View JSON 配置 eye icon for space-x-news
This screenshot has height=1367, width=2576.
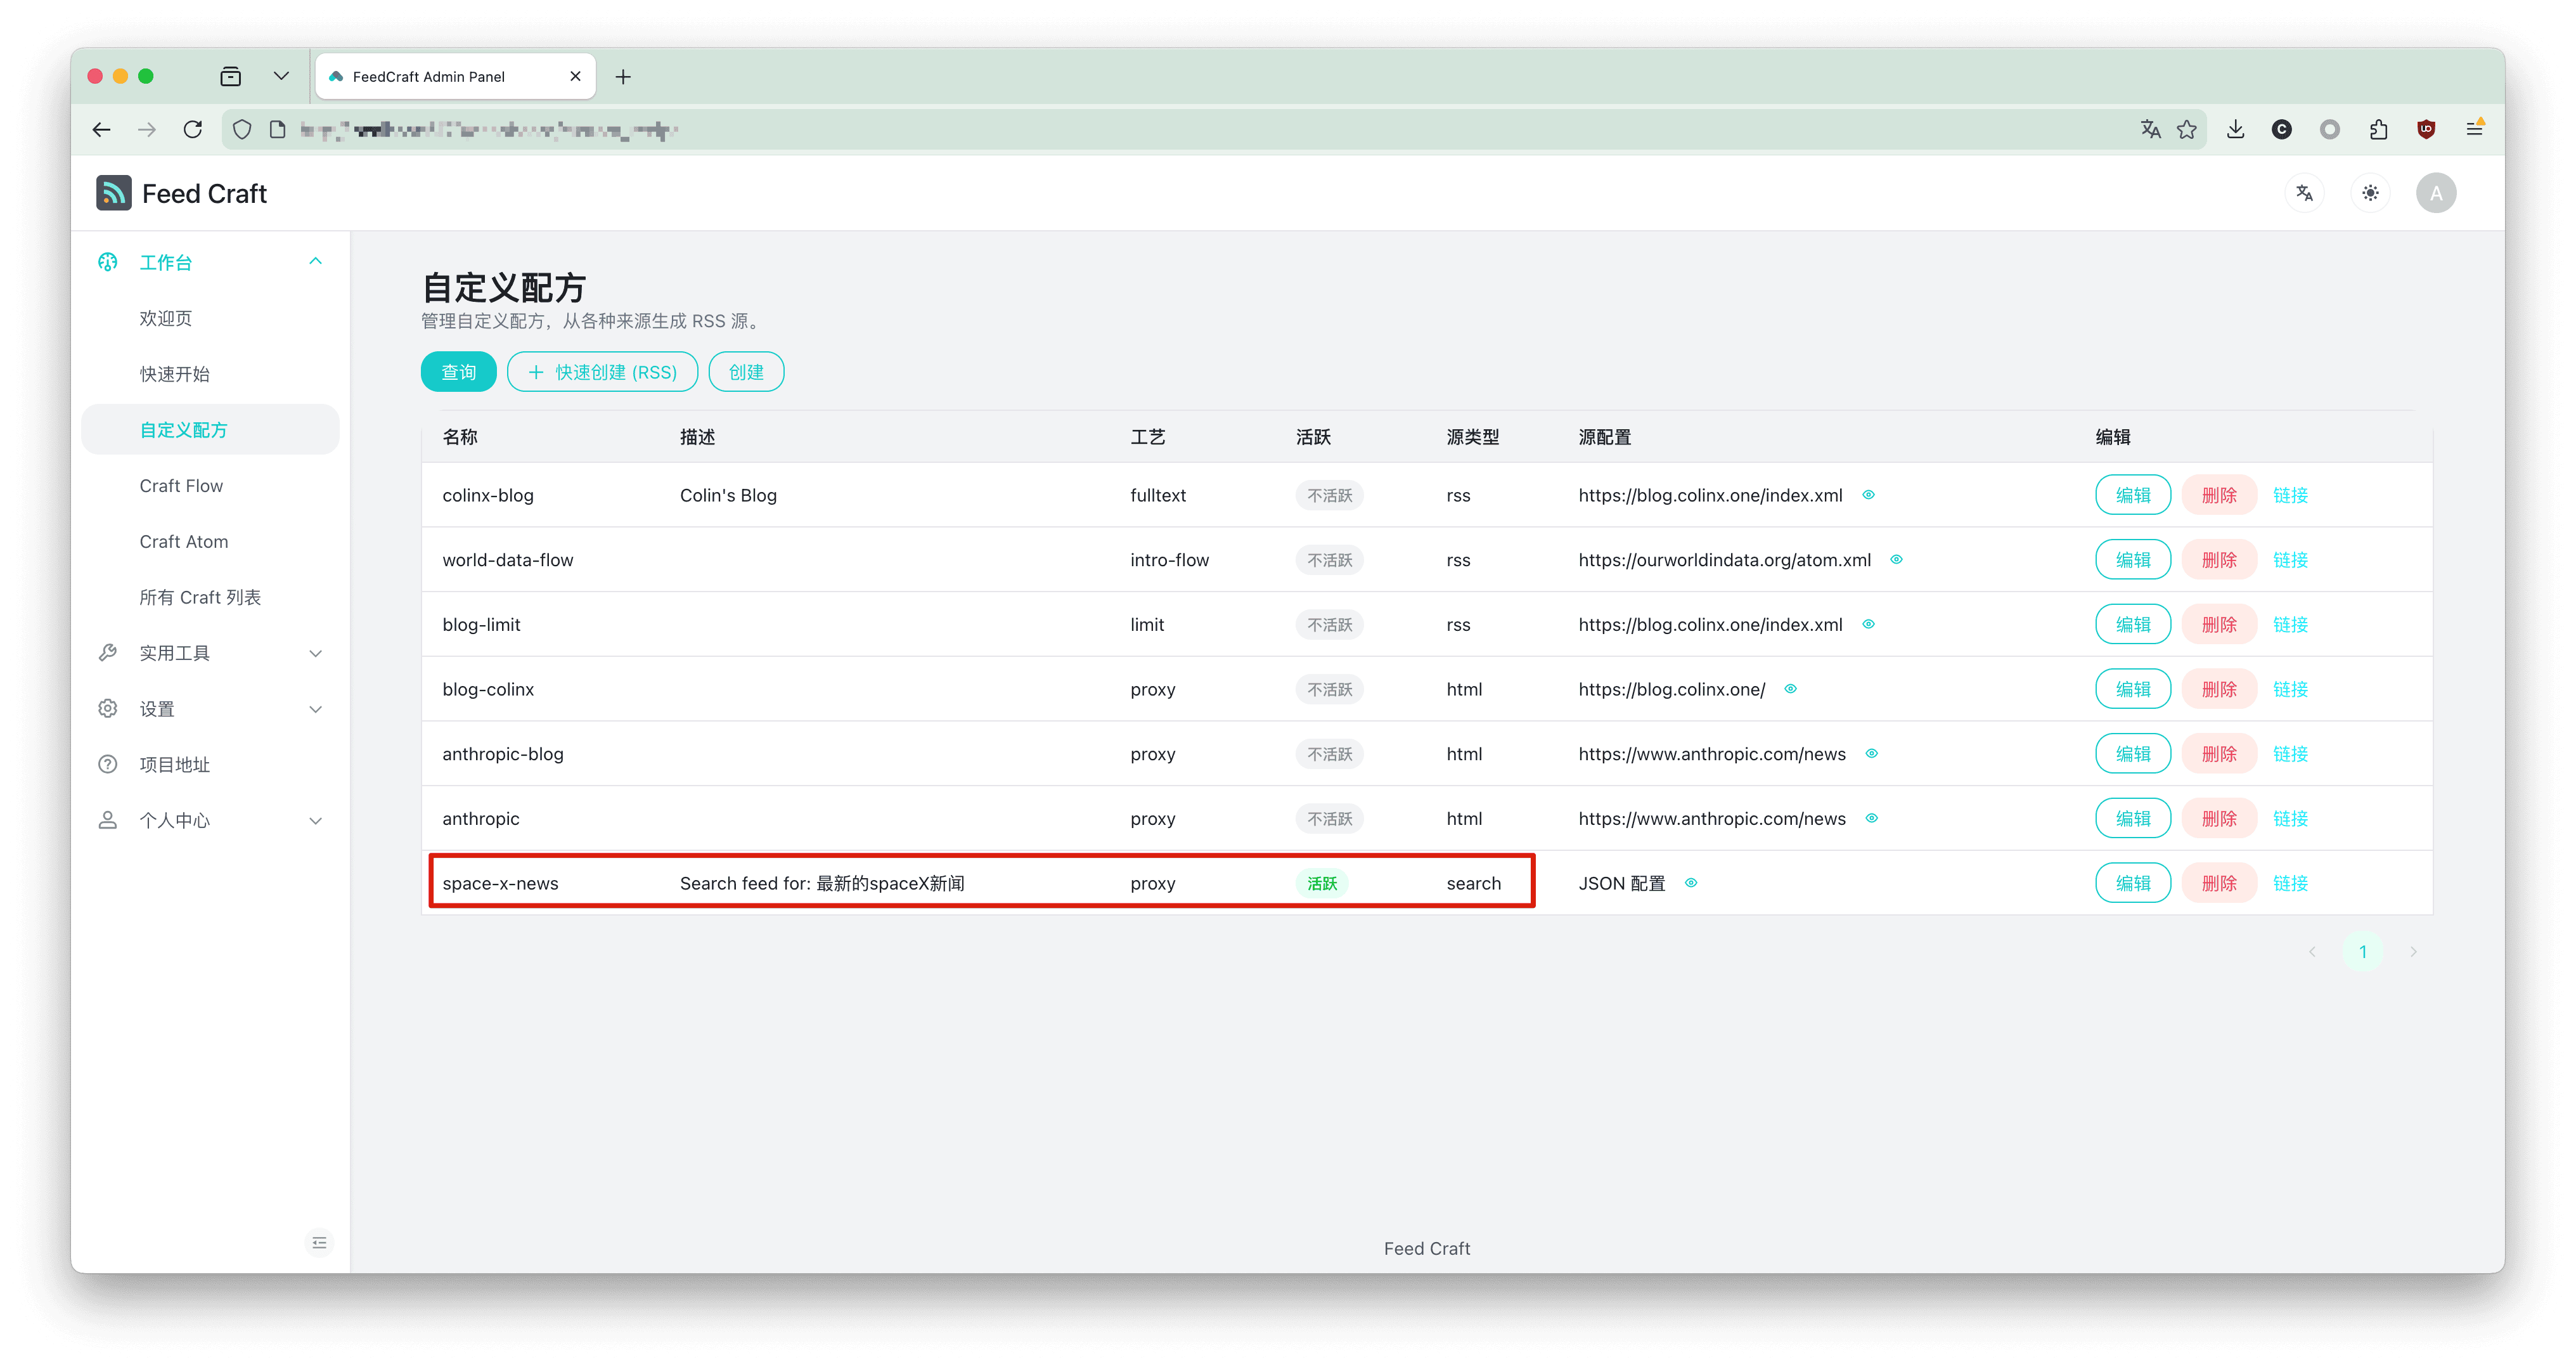coord(1691,883)
